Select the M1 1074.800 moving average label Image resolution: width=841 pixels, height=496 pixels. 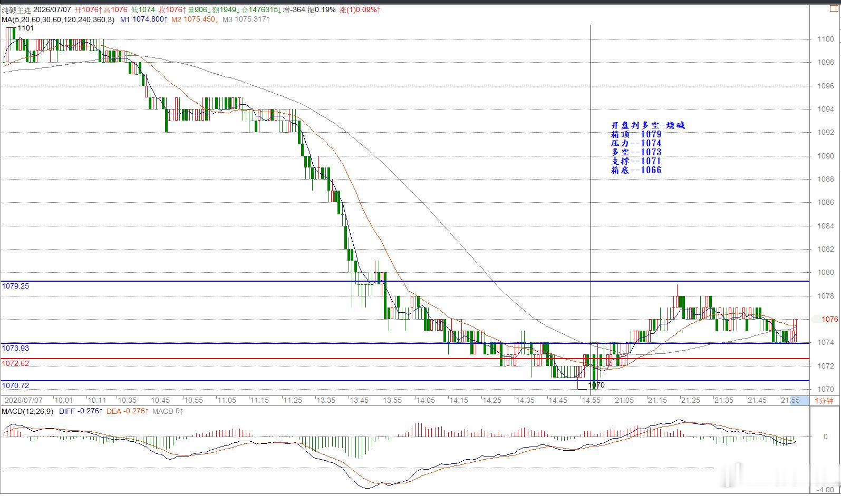pos(143,19)
